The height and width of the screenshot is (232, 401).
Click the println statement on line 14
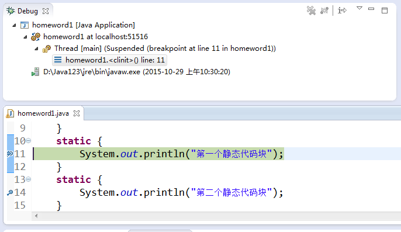click(181, 192)
